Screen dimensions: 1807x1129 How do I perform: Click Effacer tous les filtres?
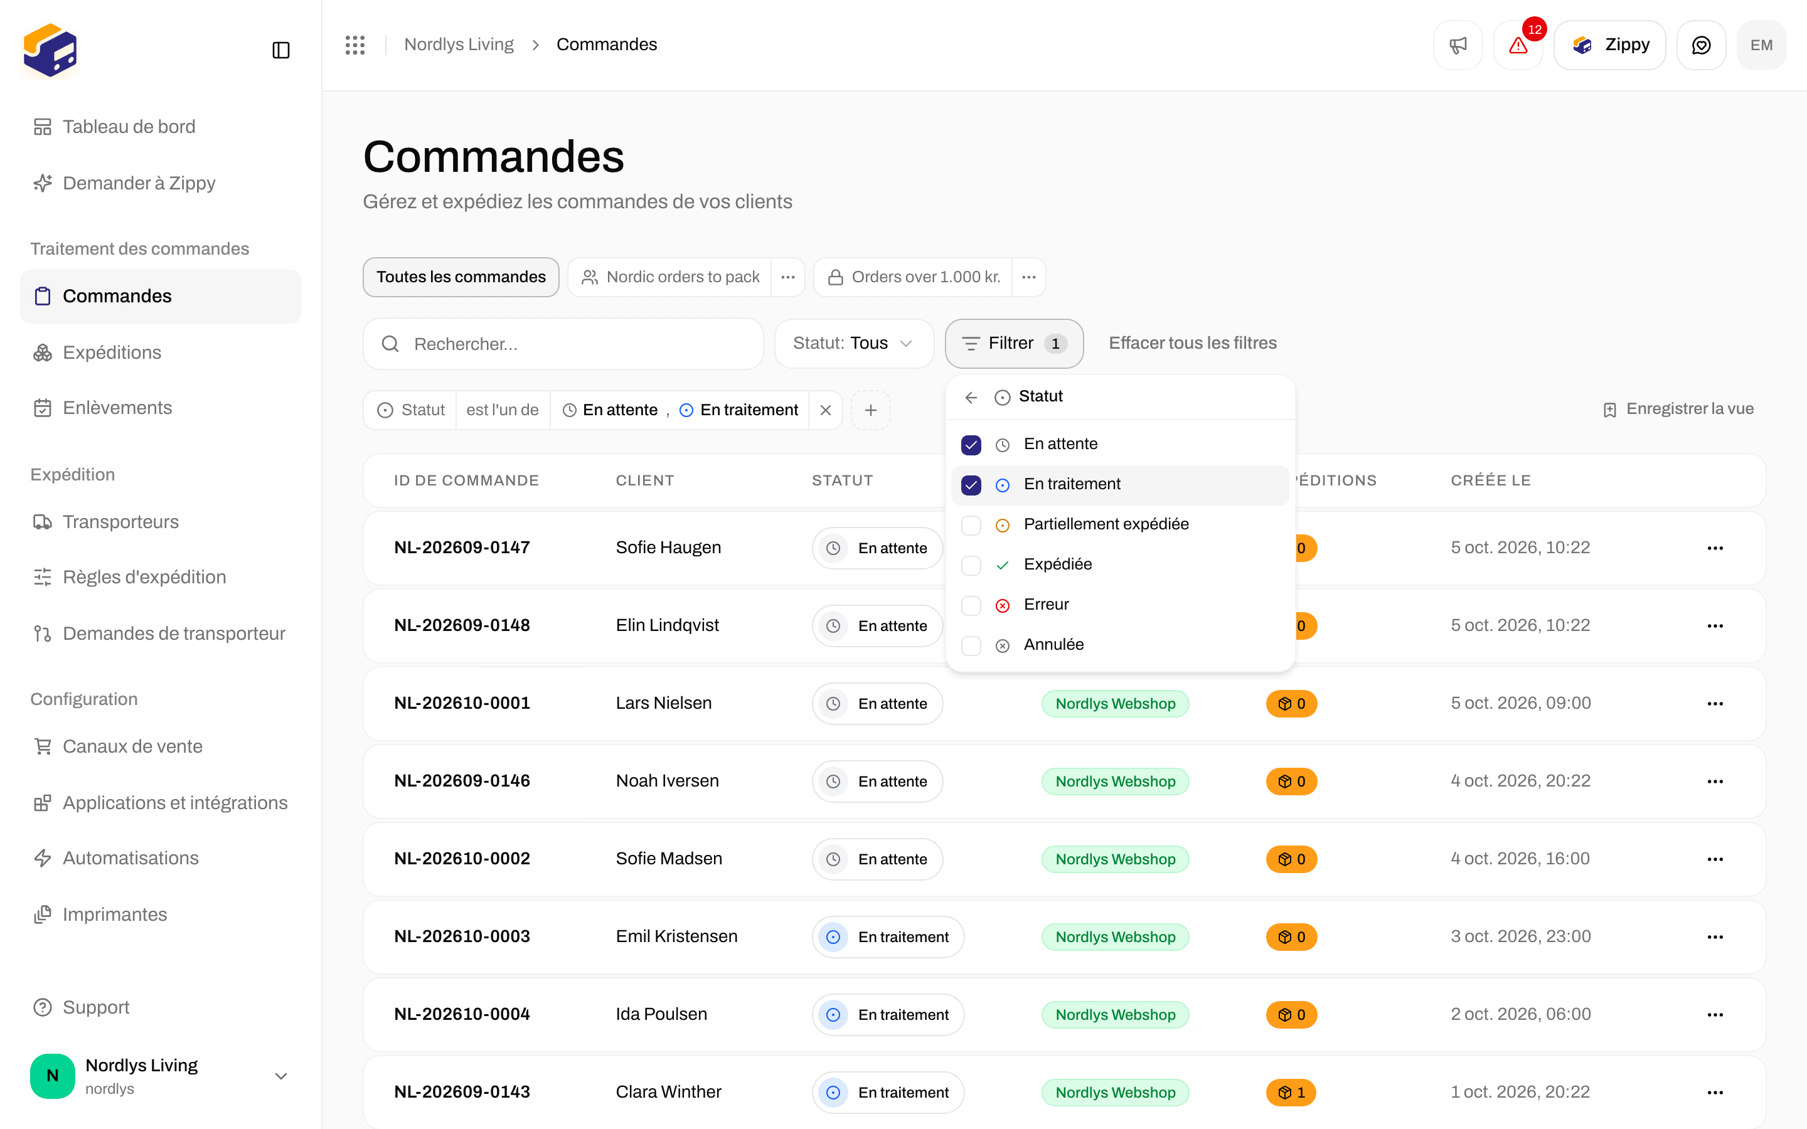click(x=1193, y=344)
